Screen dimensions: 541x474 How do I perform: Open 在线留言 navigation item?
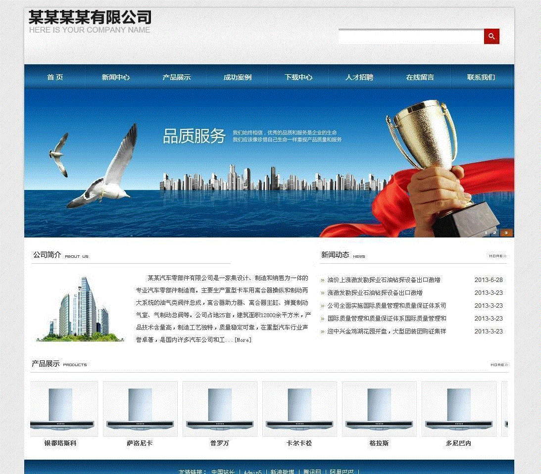click(420, 77)
